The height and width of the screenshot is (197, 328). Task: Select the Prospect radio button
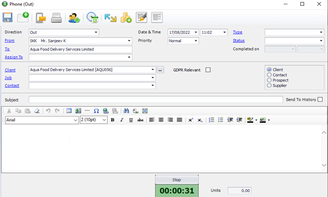click(x=269, y=80)
